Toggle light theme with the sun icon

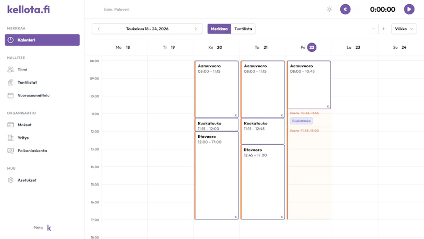[x=329, y=9]
